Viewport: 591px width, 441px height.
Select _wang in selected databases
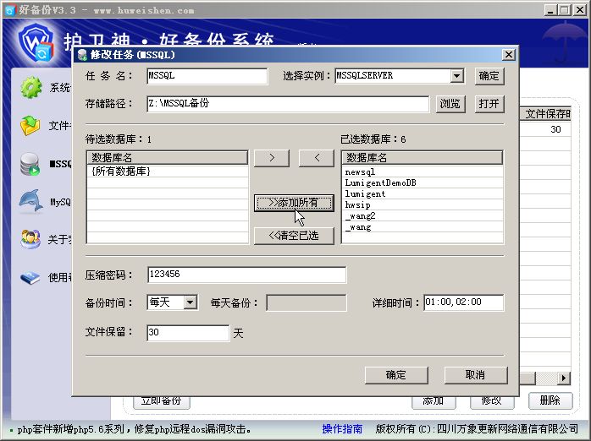(423, 227)
